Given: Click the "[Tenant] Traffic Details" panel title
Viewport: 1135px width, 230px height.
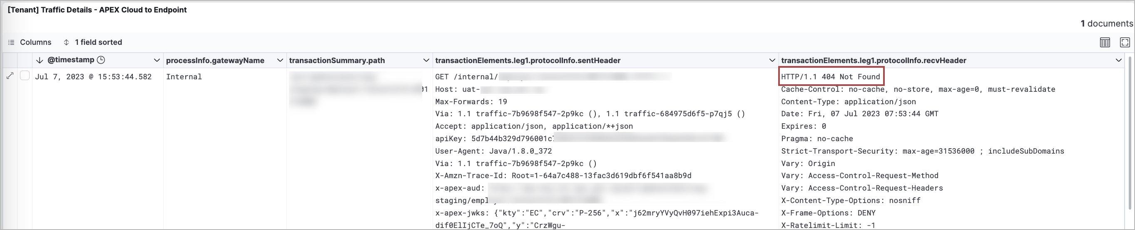Looking at the screenshot, I should 97,10.
